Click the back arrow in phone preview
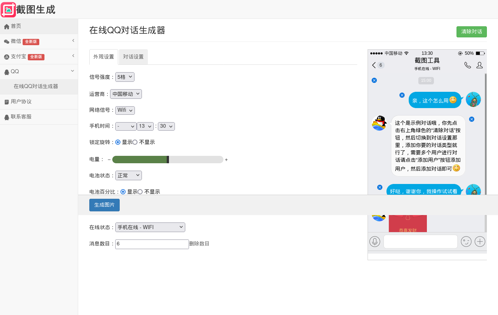 point(374,65)
